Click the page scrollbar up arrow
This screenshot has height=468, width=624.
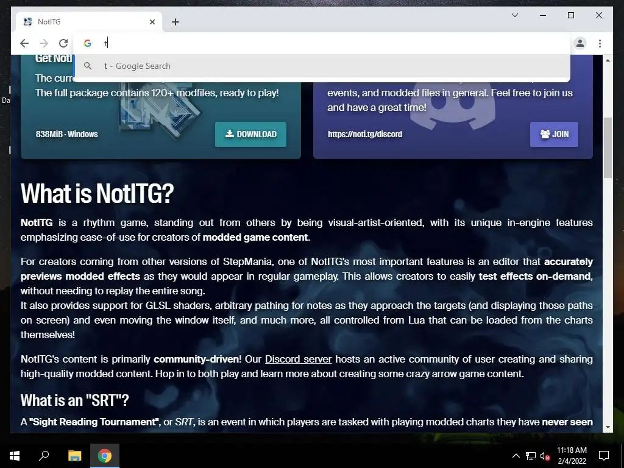pyautogui.click(x=608, y=60)
